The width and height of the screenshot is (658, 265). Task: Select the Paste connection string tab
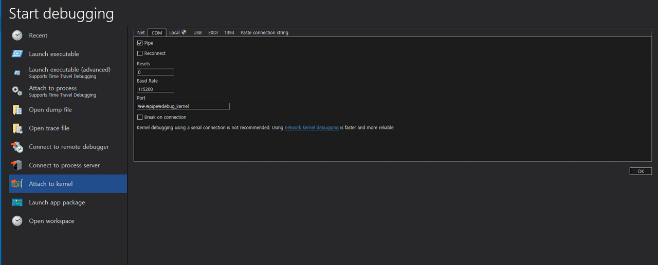pyautogui.click(x=264, y=33)
